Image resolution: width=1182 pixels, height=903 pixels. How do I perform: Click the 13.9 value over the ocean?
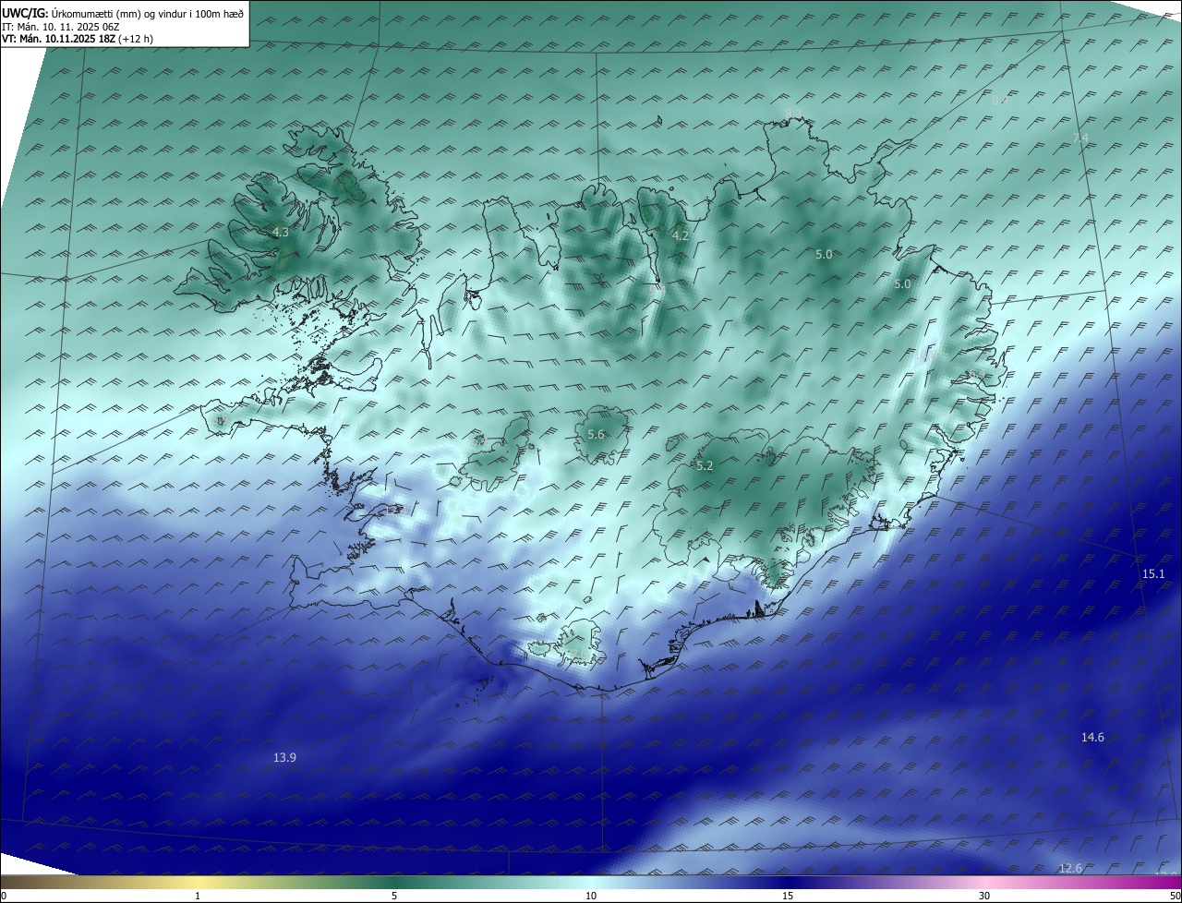click(284, 757)
